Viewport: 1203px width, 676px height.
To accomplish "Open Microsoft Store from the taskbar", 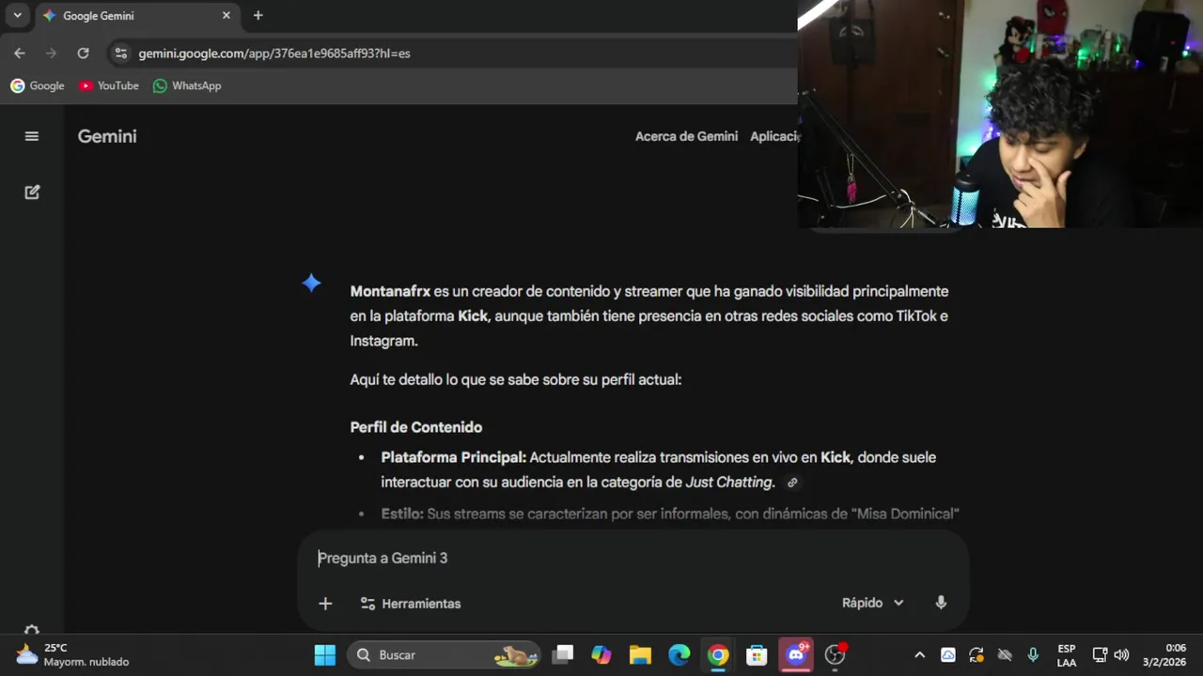I will (757, 655).
